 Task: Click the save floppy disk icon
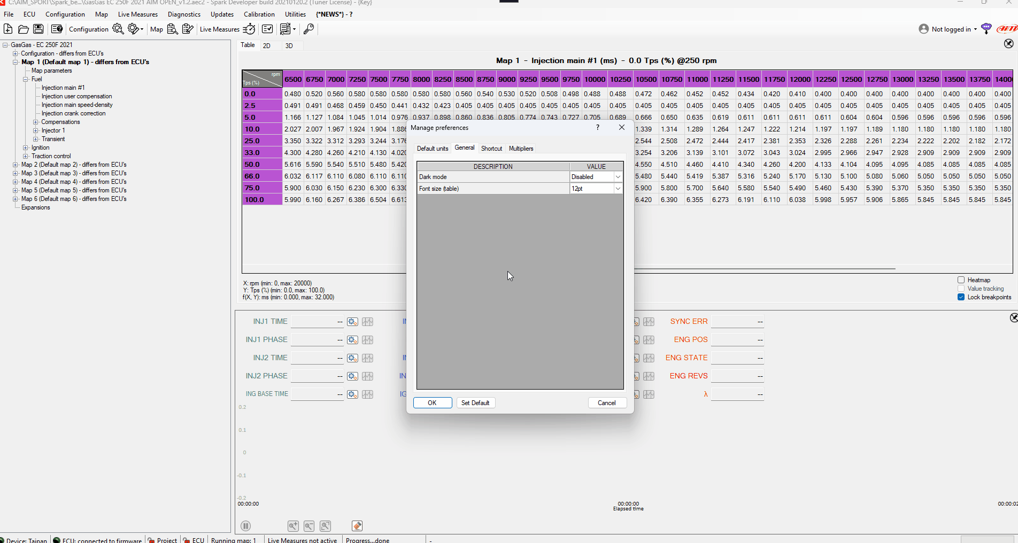(38, 29)
